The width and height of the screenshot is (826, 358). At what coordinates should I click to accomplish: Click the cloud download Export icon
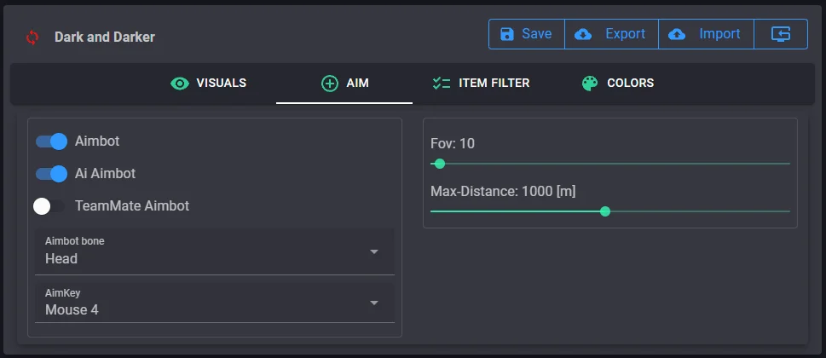pos(584,34)
